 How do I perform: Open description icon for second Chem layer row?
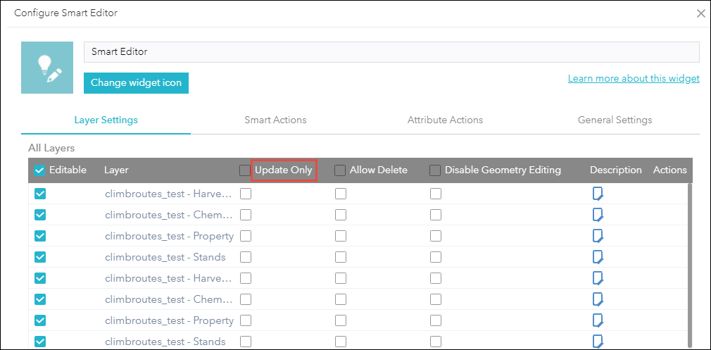[598, 299]
